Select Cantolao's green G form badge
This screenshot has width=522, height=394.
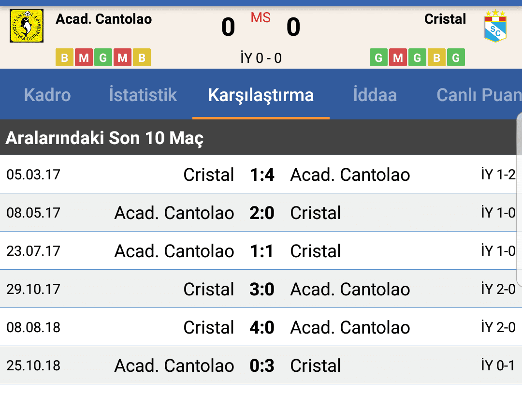tap(103, 57)
